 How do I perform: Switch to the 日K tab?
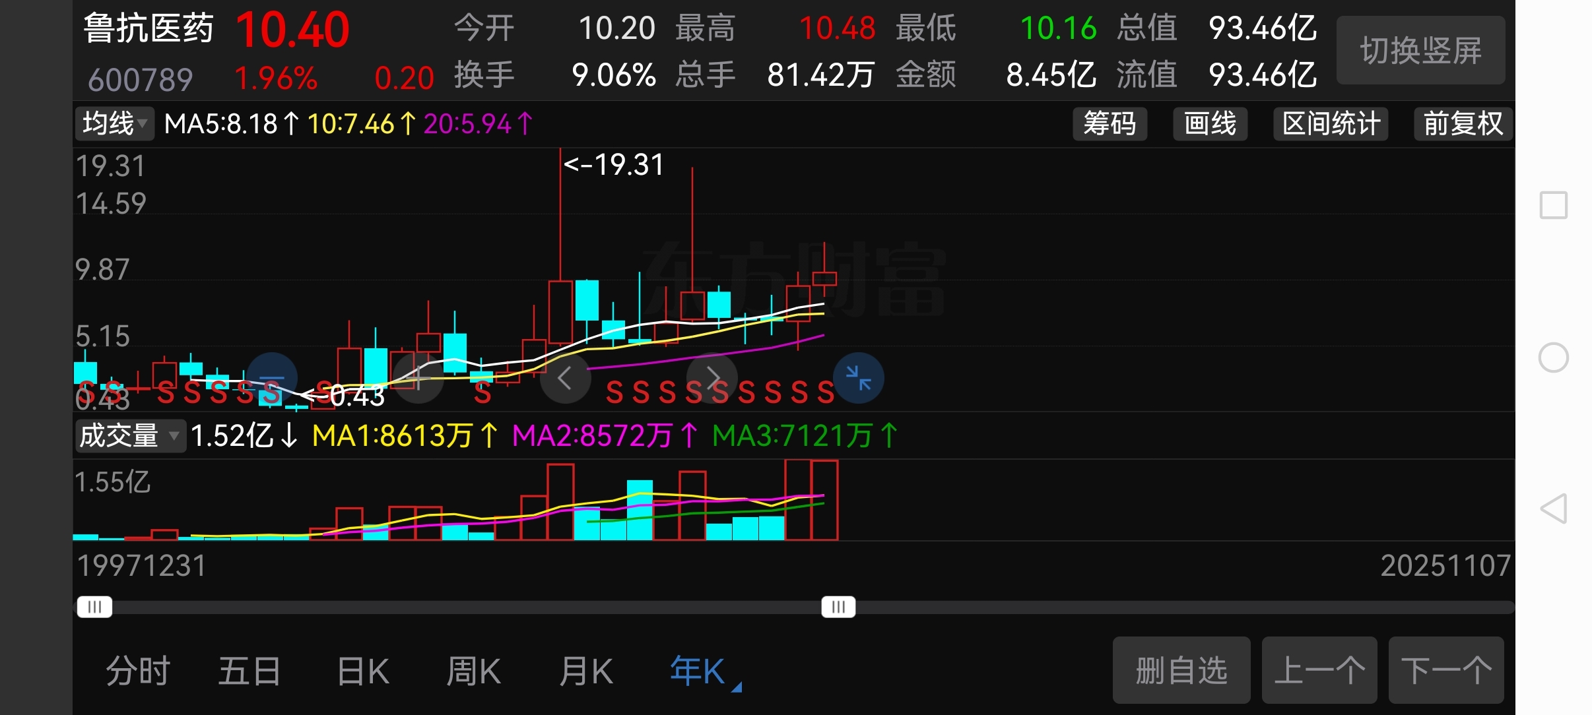point(362,671)
